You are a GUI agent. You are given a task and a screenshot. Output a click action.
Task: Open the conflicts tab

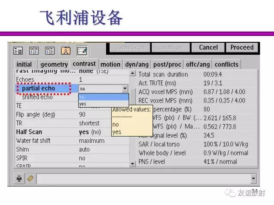click(226, 64)
